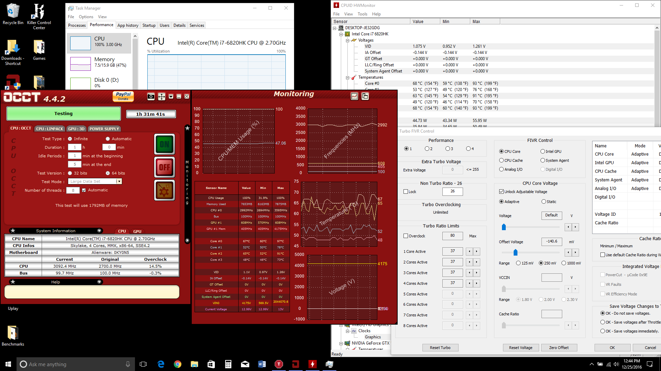Collapse Intel Core i7 6820HK tree node
The image size is (661, 371).
coord(341,34)
